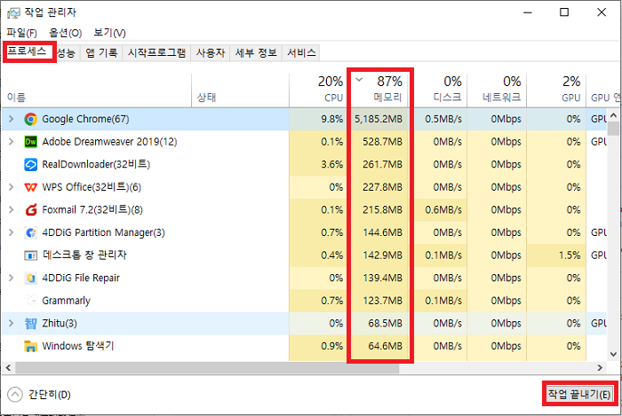Image resolution: width=622 pixels, height=416 pixels.
Task: Sort by the 이름 column header
Action: [97, 90]
